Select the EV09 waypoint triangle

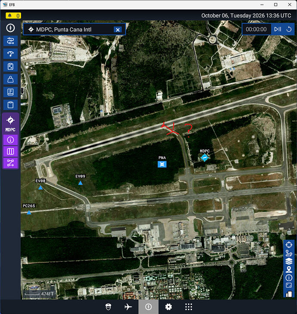(80, 183)
